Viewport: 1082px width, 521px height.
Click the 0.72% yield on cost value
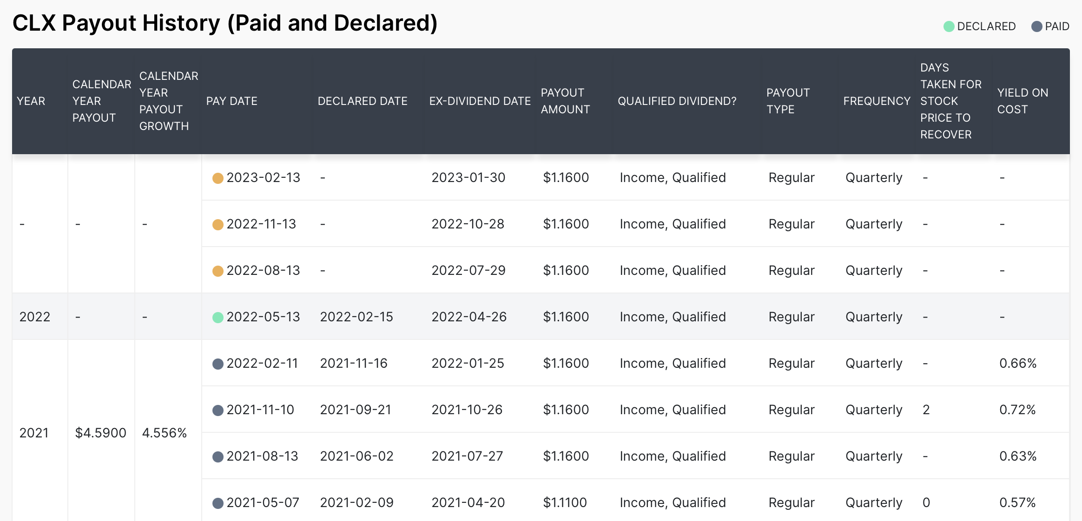pyautogui.click(x=1017, y=410)
